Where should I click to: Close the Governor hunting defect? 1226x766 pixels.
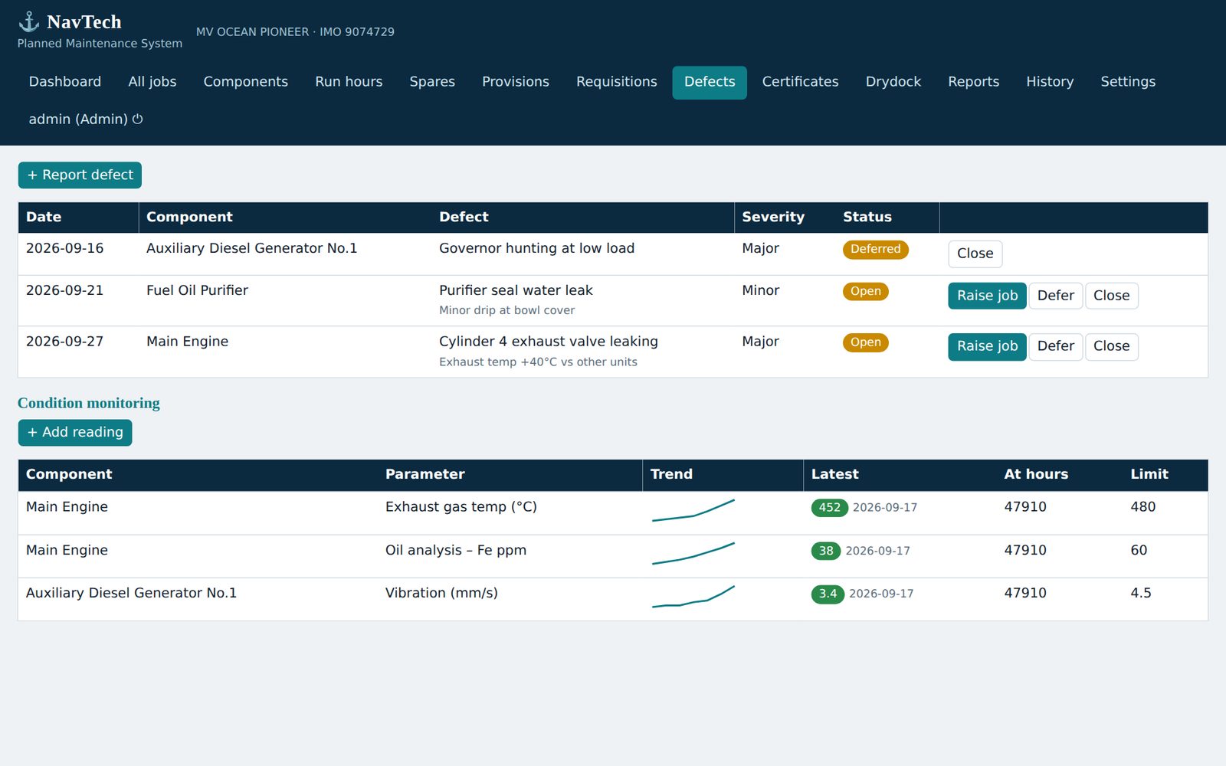coord(975,254)
